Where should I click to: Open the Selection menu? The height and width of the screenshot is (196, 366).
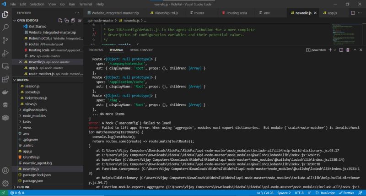point(37,4)
